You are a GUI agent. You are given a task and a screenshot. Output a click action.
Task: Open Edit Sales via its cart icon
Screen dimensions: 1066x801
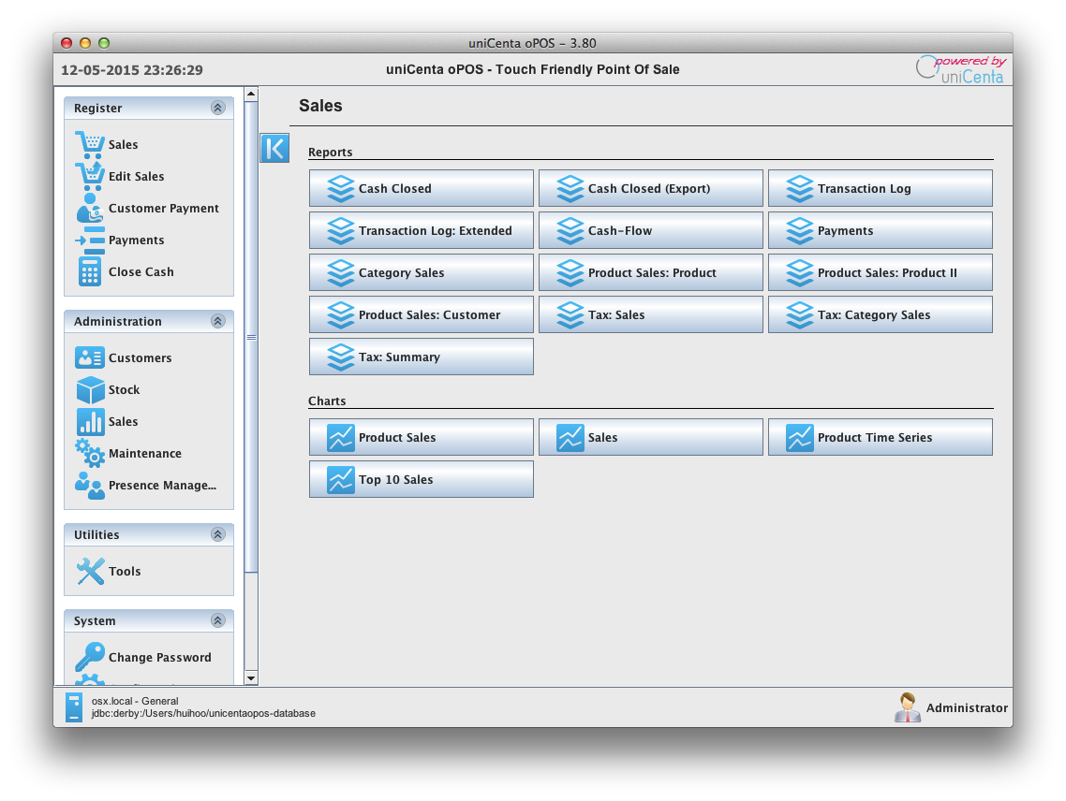click(x=90, y=176)
